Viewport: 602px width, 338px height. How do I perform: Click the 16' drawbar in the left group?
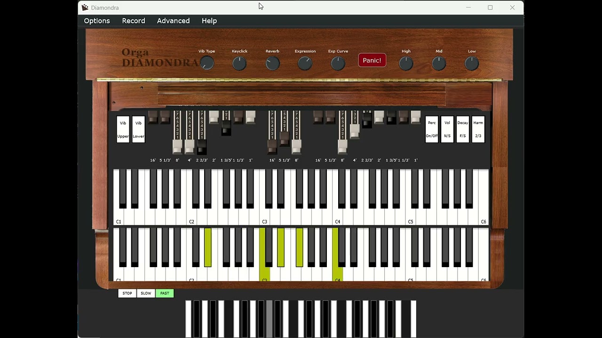coord(153,117)
